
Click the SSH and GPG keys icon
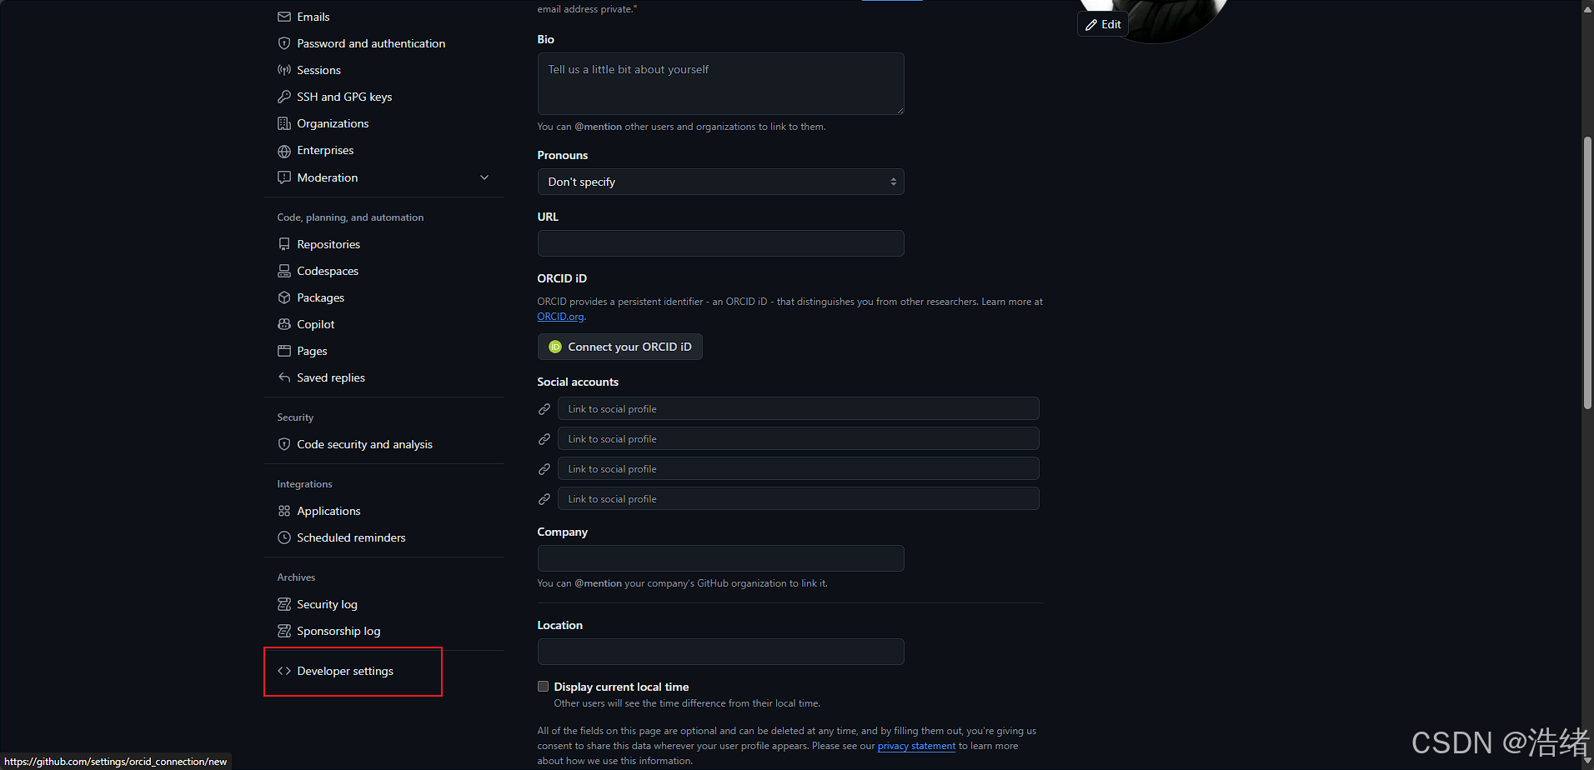pyautogui.click(x=284, y=97)
